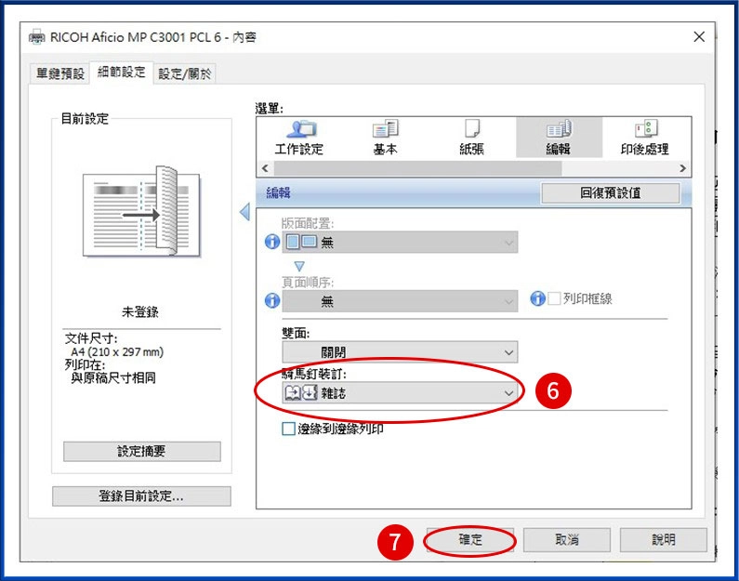Open the 騎馬釘裝訂 dropdown showing 雜誌
The height and width of the screenshot is (581, 739).
point(400,392)
